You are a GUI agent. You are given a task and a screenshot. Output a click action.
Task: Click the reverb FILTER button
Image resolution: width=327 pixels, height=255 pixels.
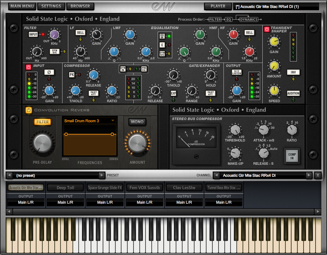click(x=43, y=122)
